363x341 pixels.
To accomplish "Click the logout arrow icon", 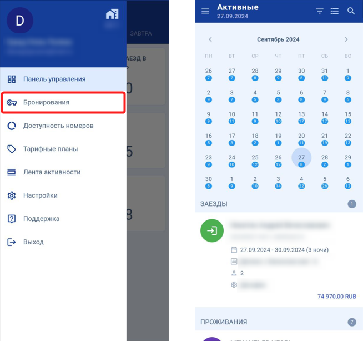I will click(12, 242).
